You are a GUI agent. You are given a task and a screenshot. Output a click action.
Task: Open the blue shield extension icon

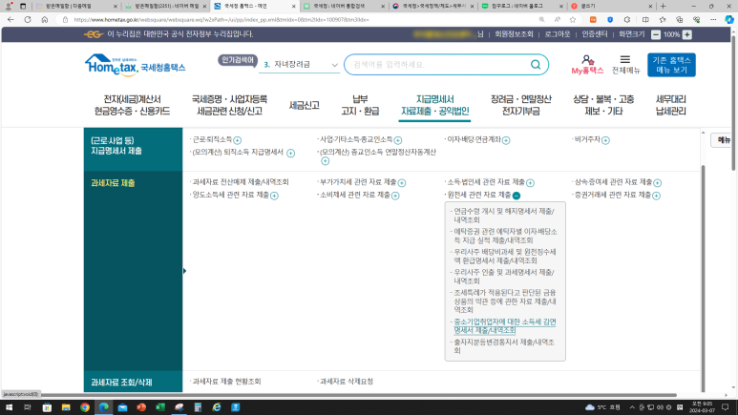pos(610,20)
